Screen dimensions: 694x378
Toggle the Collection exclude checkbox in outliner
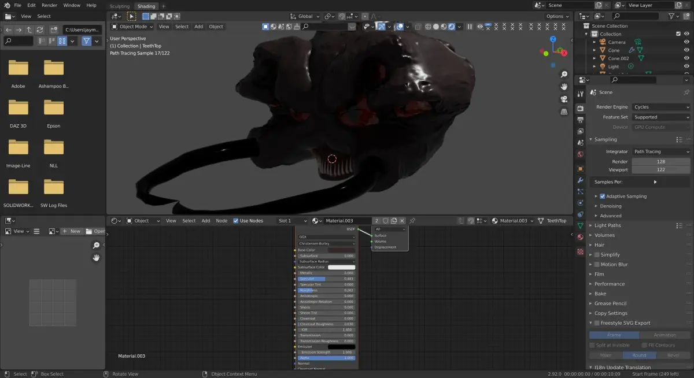[678, 34]
